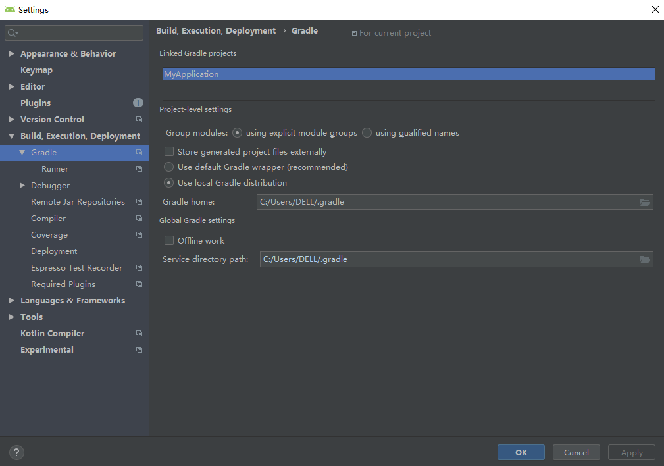The height and width of the screenshot is (466, 664).
Task: Collapse the Build, Execution, Deployment node
Action: (x=11, y=136)
